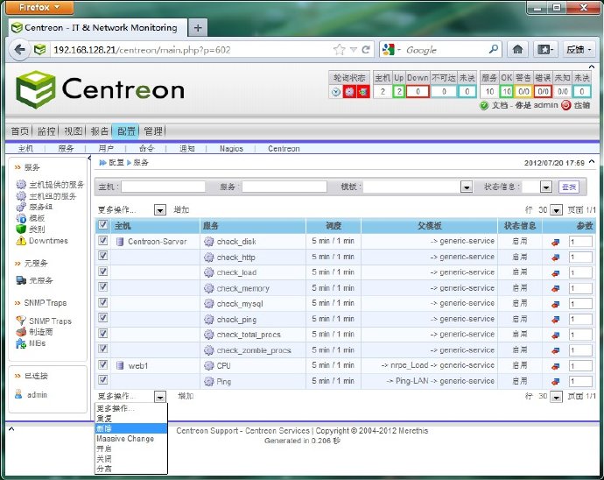
Task: Click the Firefox reload icon
Action: click(366, 49)
